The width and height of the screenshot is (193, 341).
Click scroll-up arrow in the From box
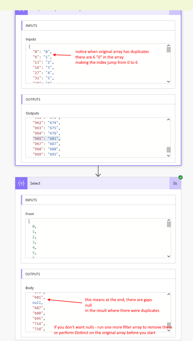tap(169, 220)
